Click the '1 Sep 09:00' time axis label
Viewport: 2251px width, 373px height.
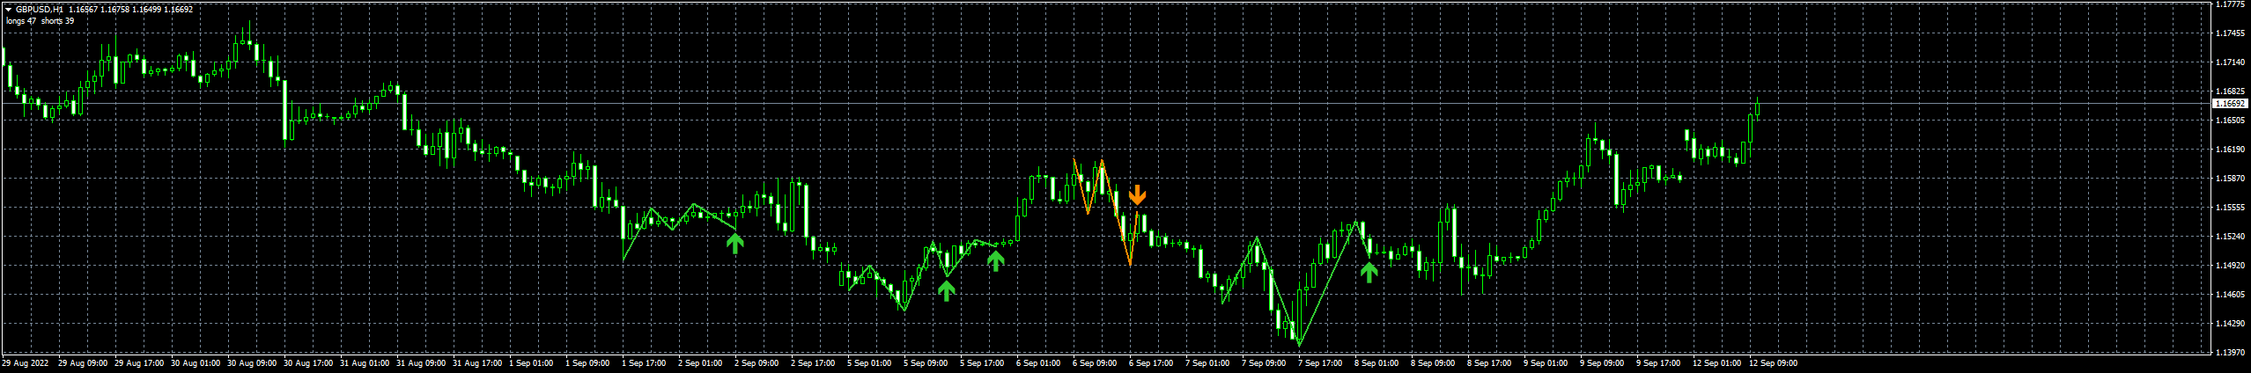click(x=588, y=363)
